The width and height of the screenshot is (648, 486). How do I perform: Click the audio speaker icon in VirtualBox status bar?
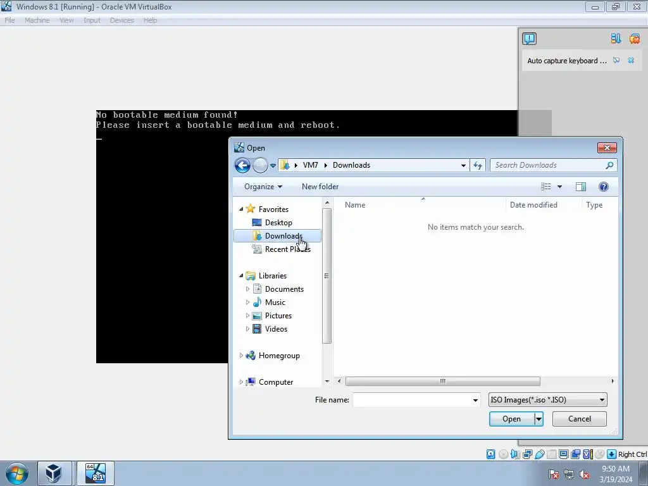point(515,454)
